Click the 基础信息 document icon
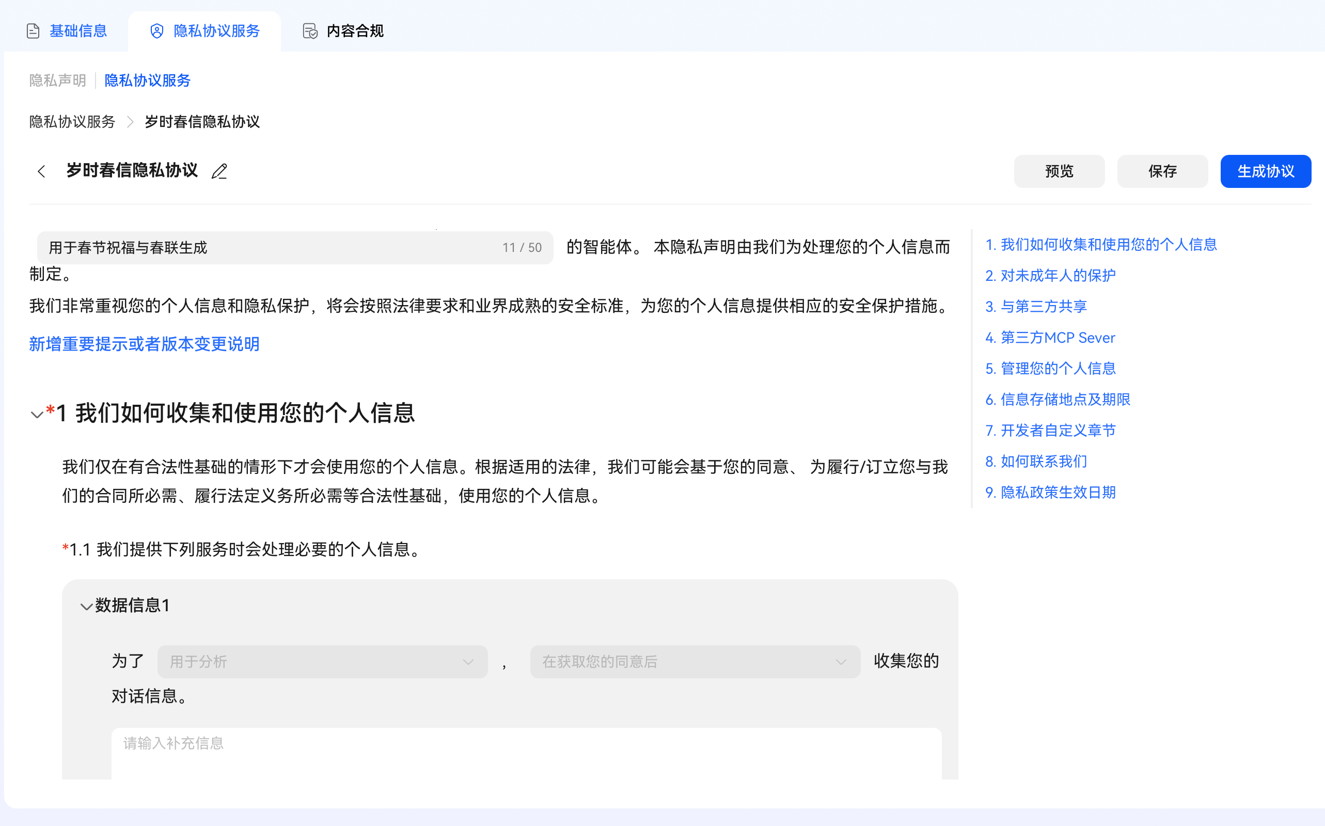The height and width of the screenshot is (826, 1325). [x=33, y=31]
